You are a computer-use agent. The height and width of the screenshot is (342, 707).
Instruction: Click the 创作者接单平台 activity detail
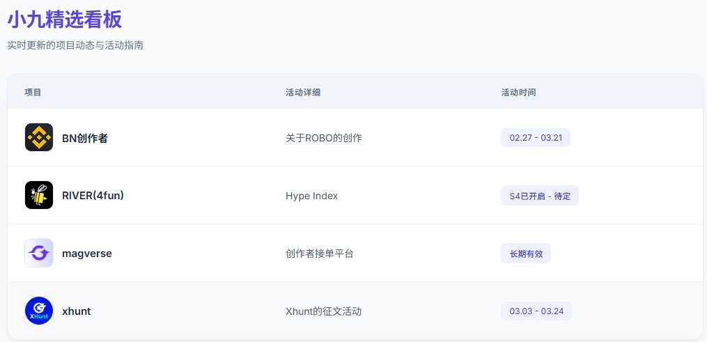click(x=320, y=254)
